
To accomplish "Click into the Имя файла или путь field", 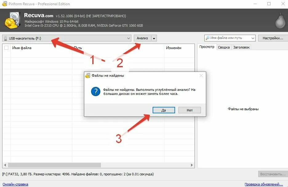I will coord(230,38).
